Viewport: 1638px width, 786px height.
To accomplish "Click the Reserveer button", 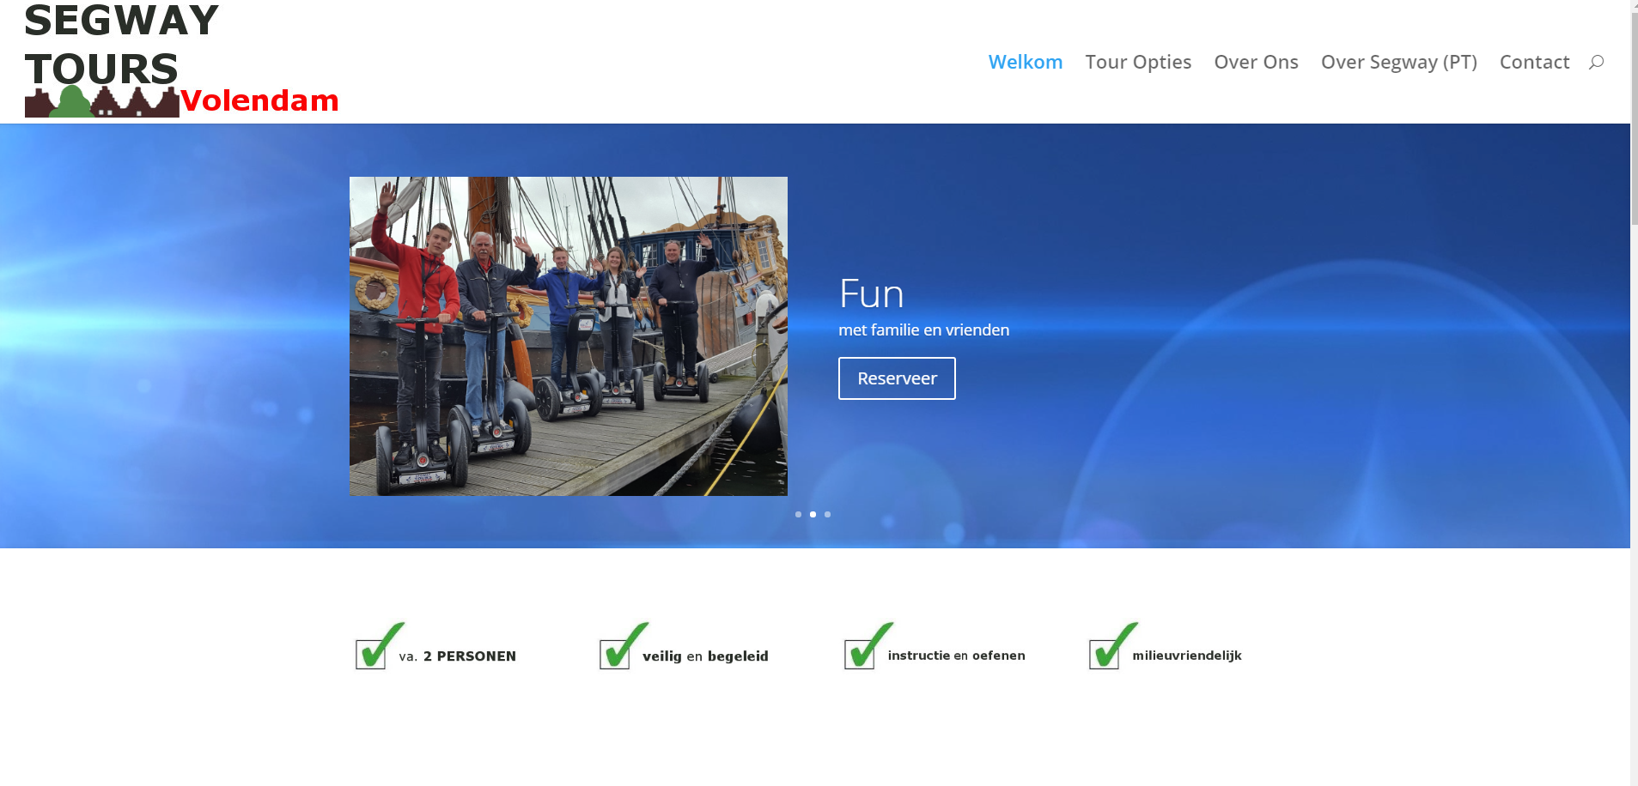I will click(897, 378).
